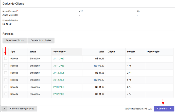Viewport: 175px width, 112px height.
Task: Mark the checkbox for installment due 27/01/2026
Action: [6, 87]
